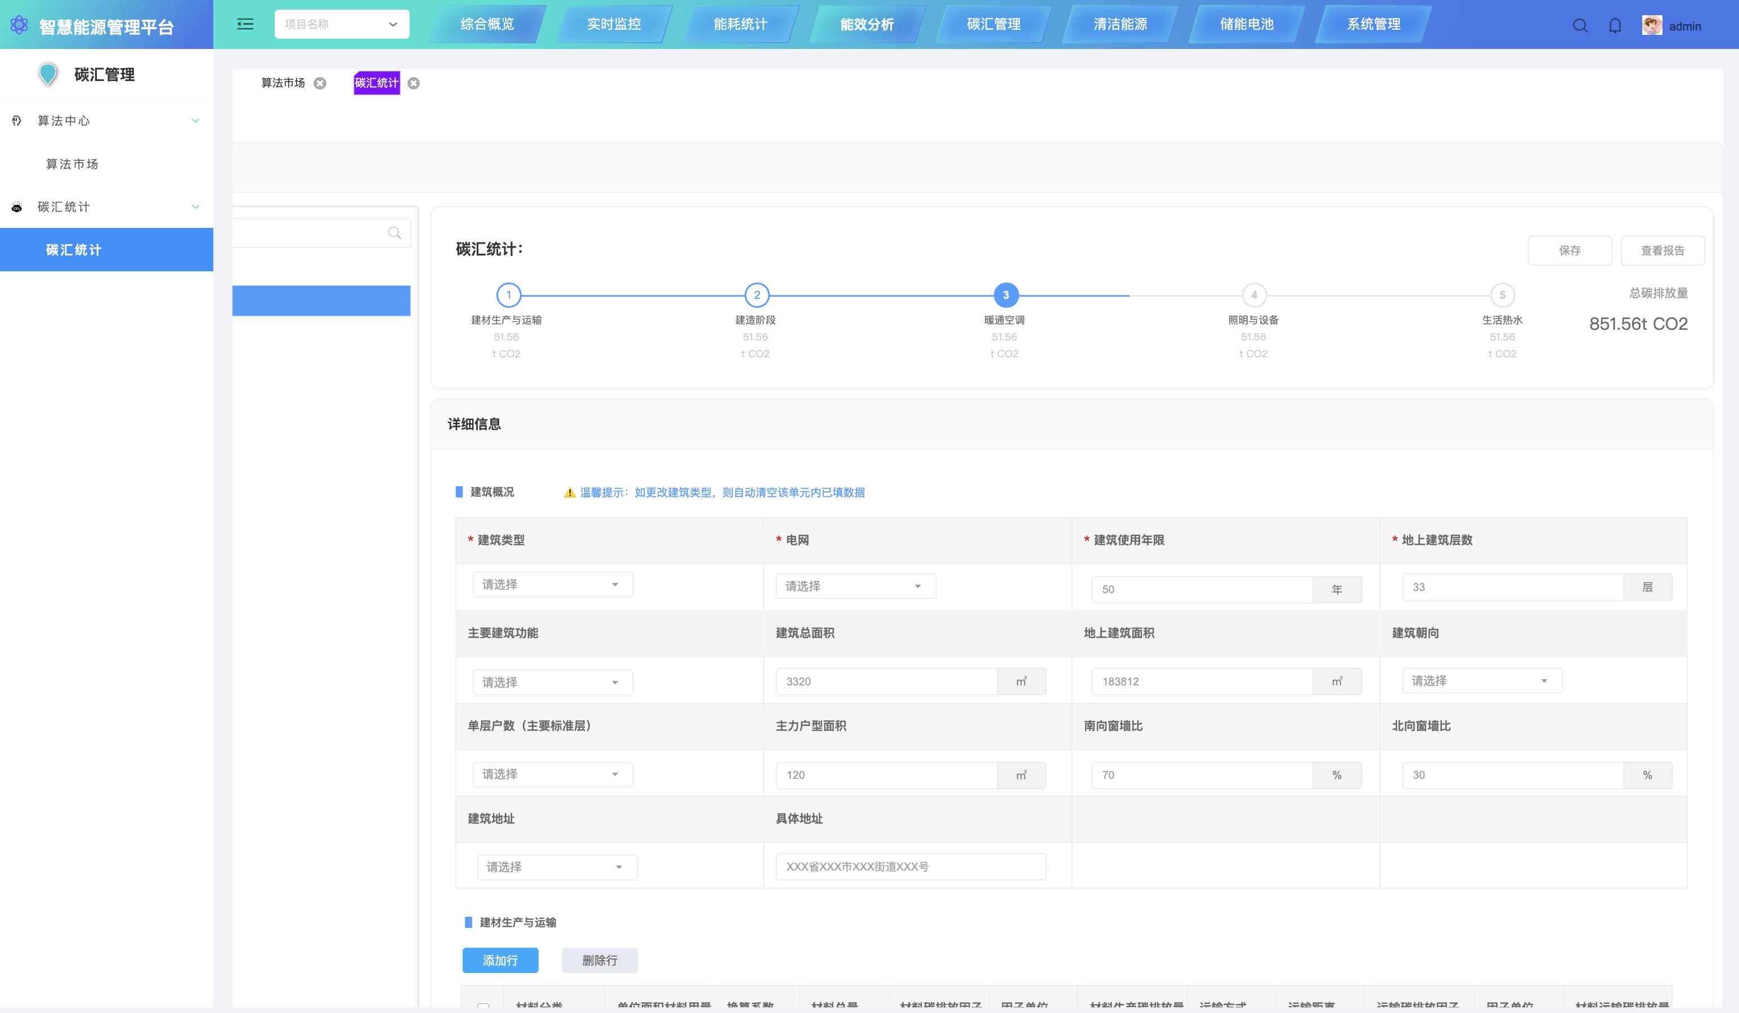Open the 建筑类型 select dropdown
Image resolution: width=1739 pixels, height=1013 pixels.
point(552,585)
